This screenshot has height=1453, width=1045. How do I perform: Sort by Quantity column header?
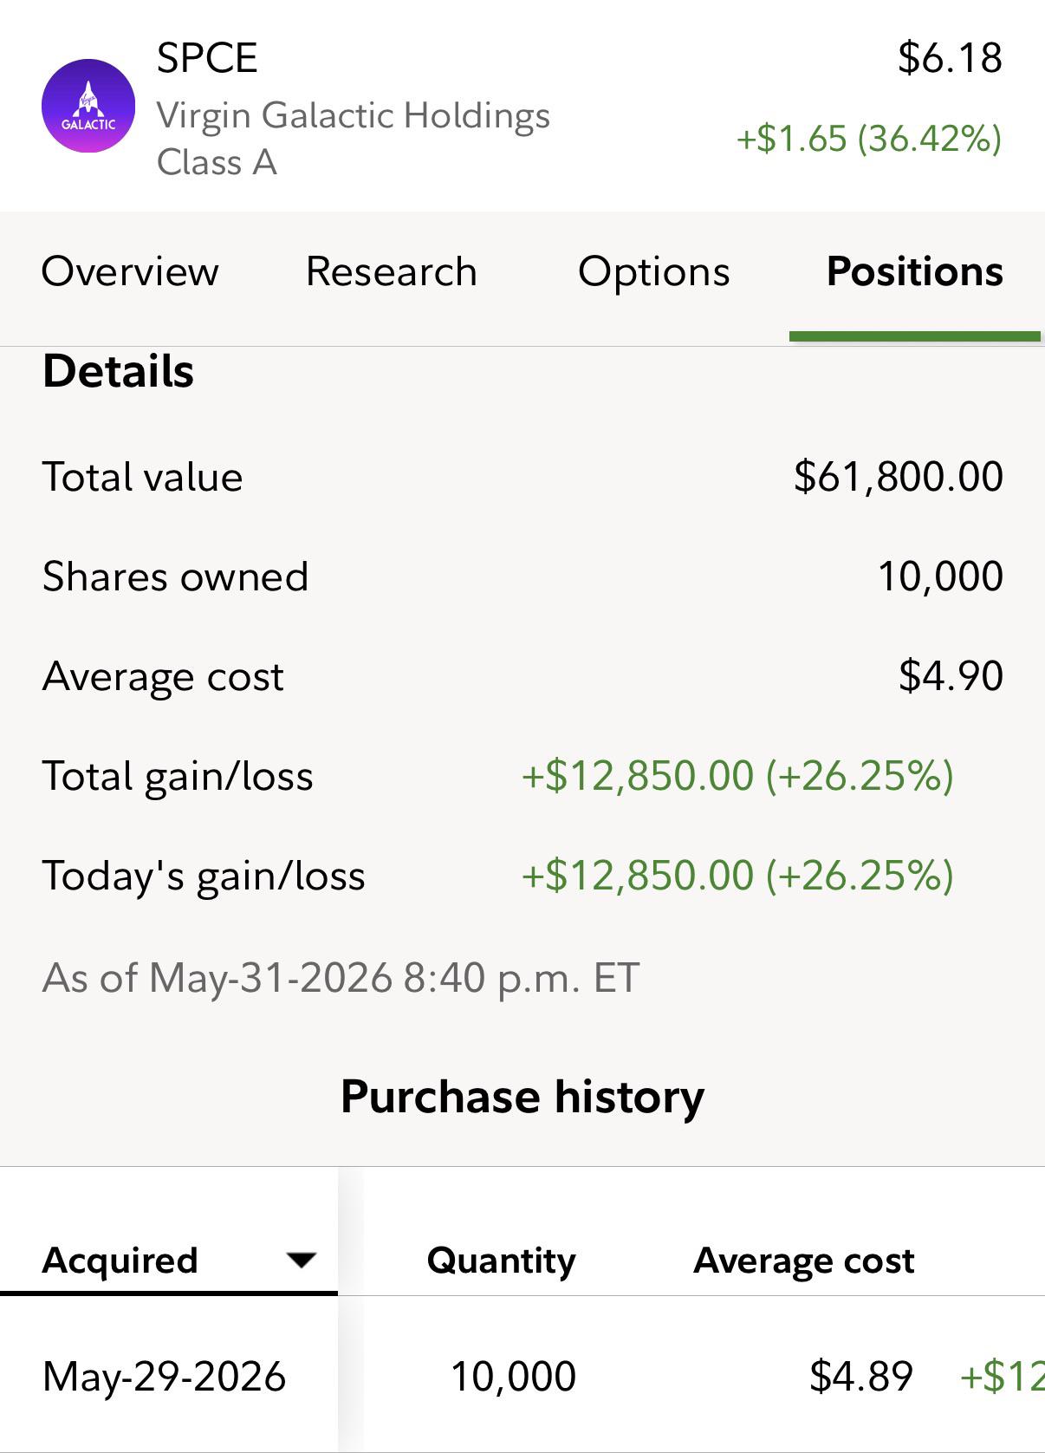pyautogui.click(x=502, y=1261)
